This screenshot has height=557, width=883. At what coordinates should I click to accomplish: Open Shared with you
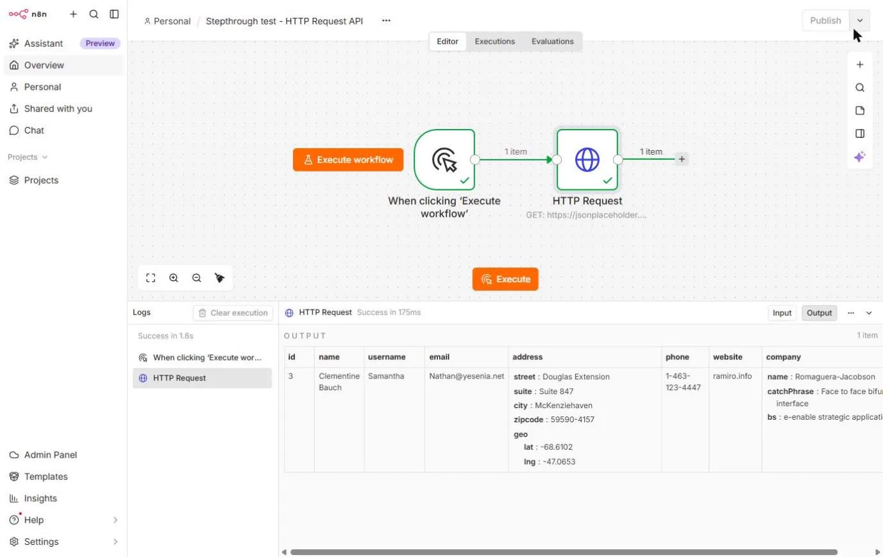[63, 109]
